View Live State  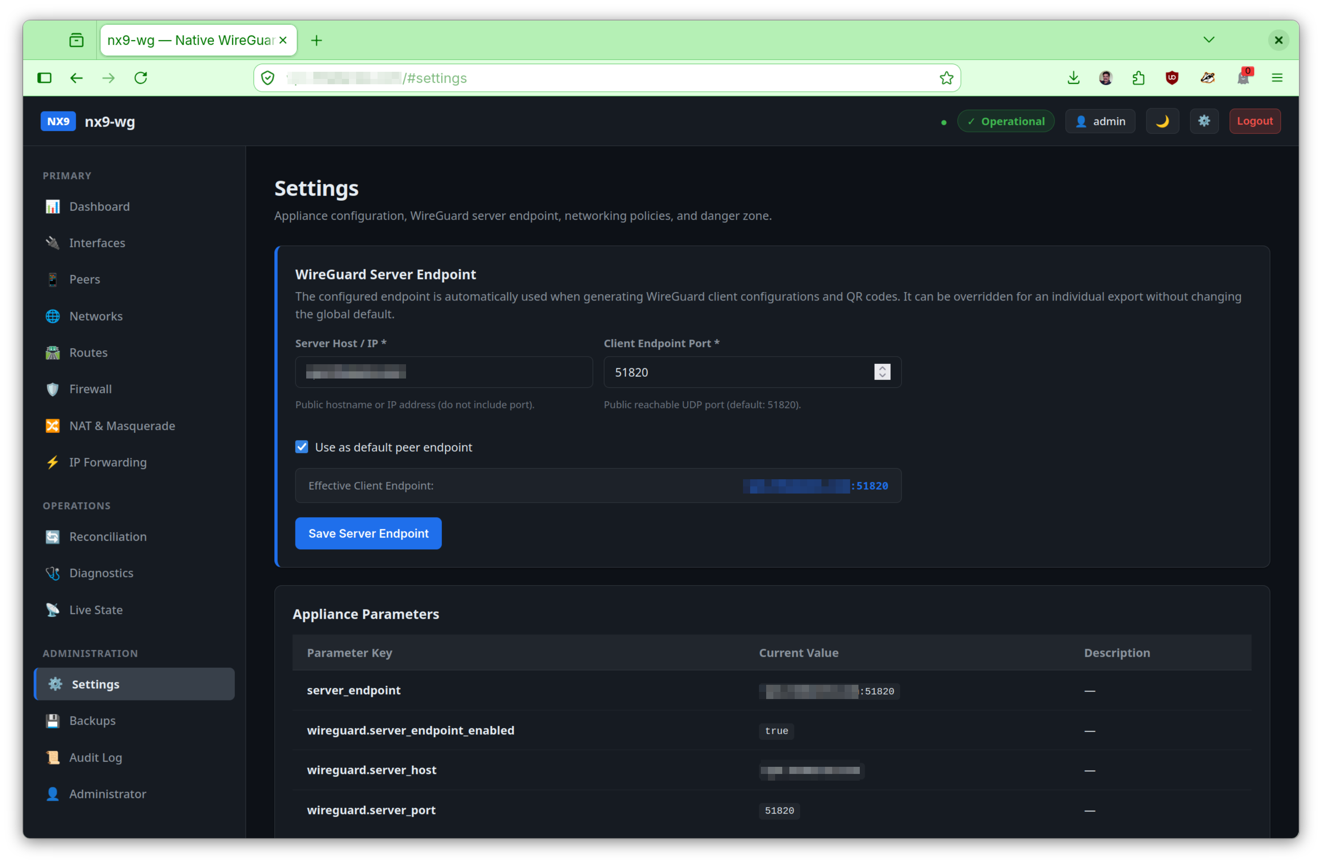click(134, 609)
